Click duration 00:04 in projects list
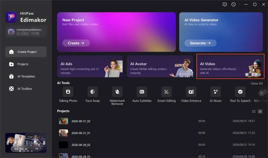 tap(202, 121)
